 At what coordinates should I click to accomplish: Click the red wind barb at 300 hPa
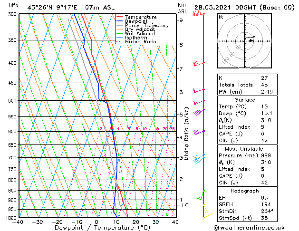199,14
